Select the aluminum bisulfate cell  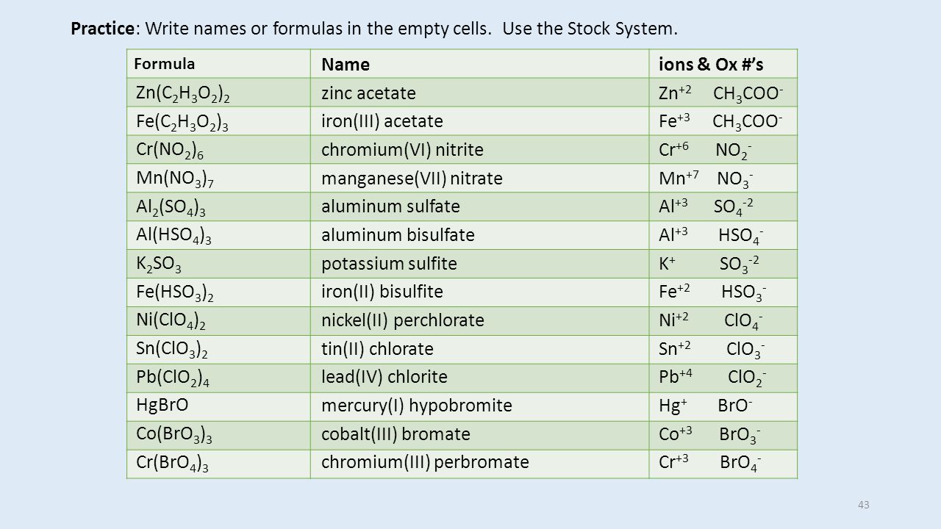(x=481, y=236)
